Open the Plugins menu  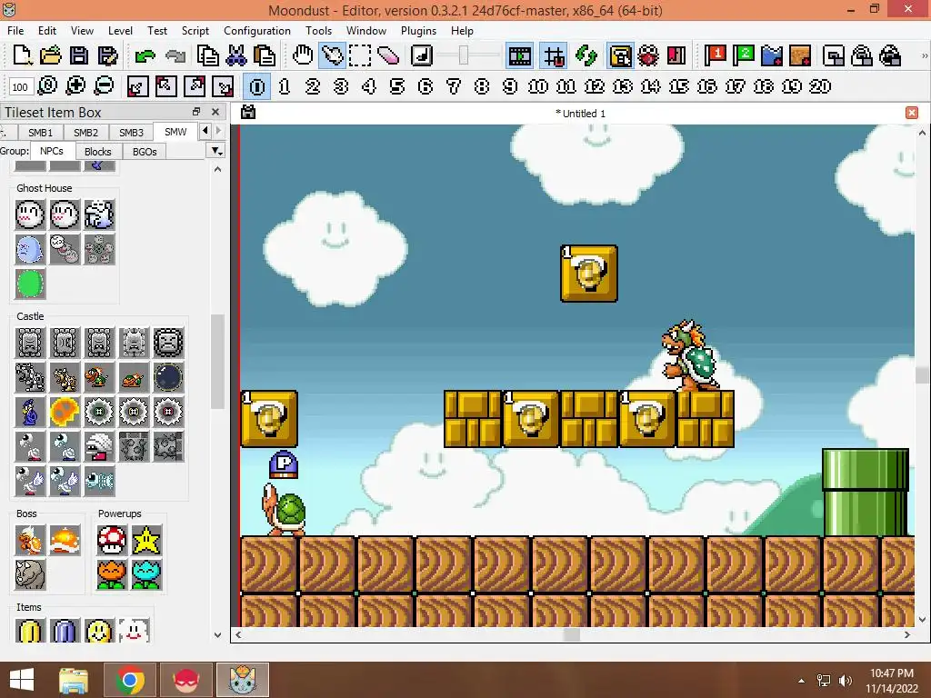pos(418,30)
